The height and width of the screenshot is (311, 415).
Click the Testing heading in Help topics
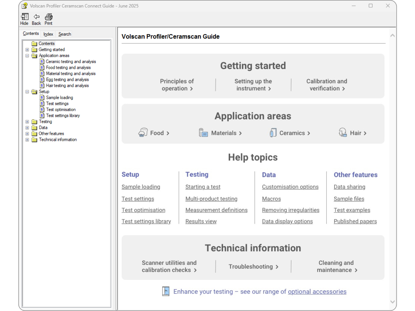point(197,174)
